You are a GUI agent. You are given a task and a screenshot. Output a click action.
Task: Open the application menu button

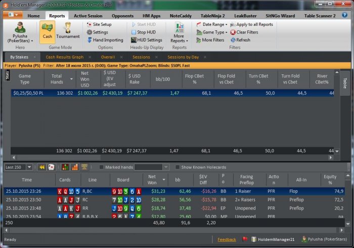click(x=13, y=15)
